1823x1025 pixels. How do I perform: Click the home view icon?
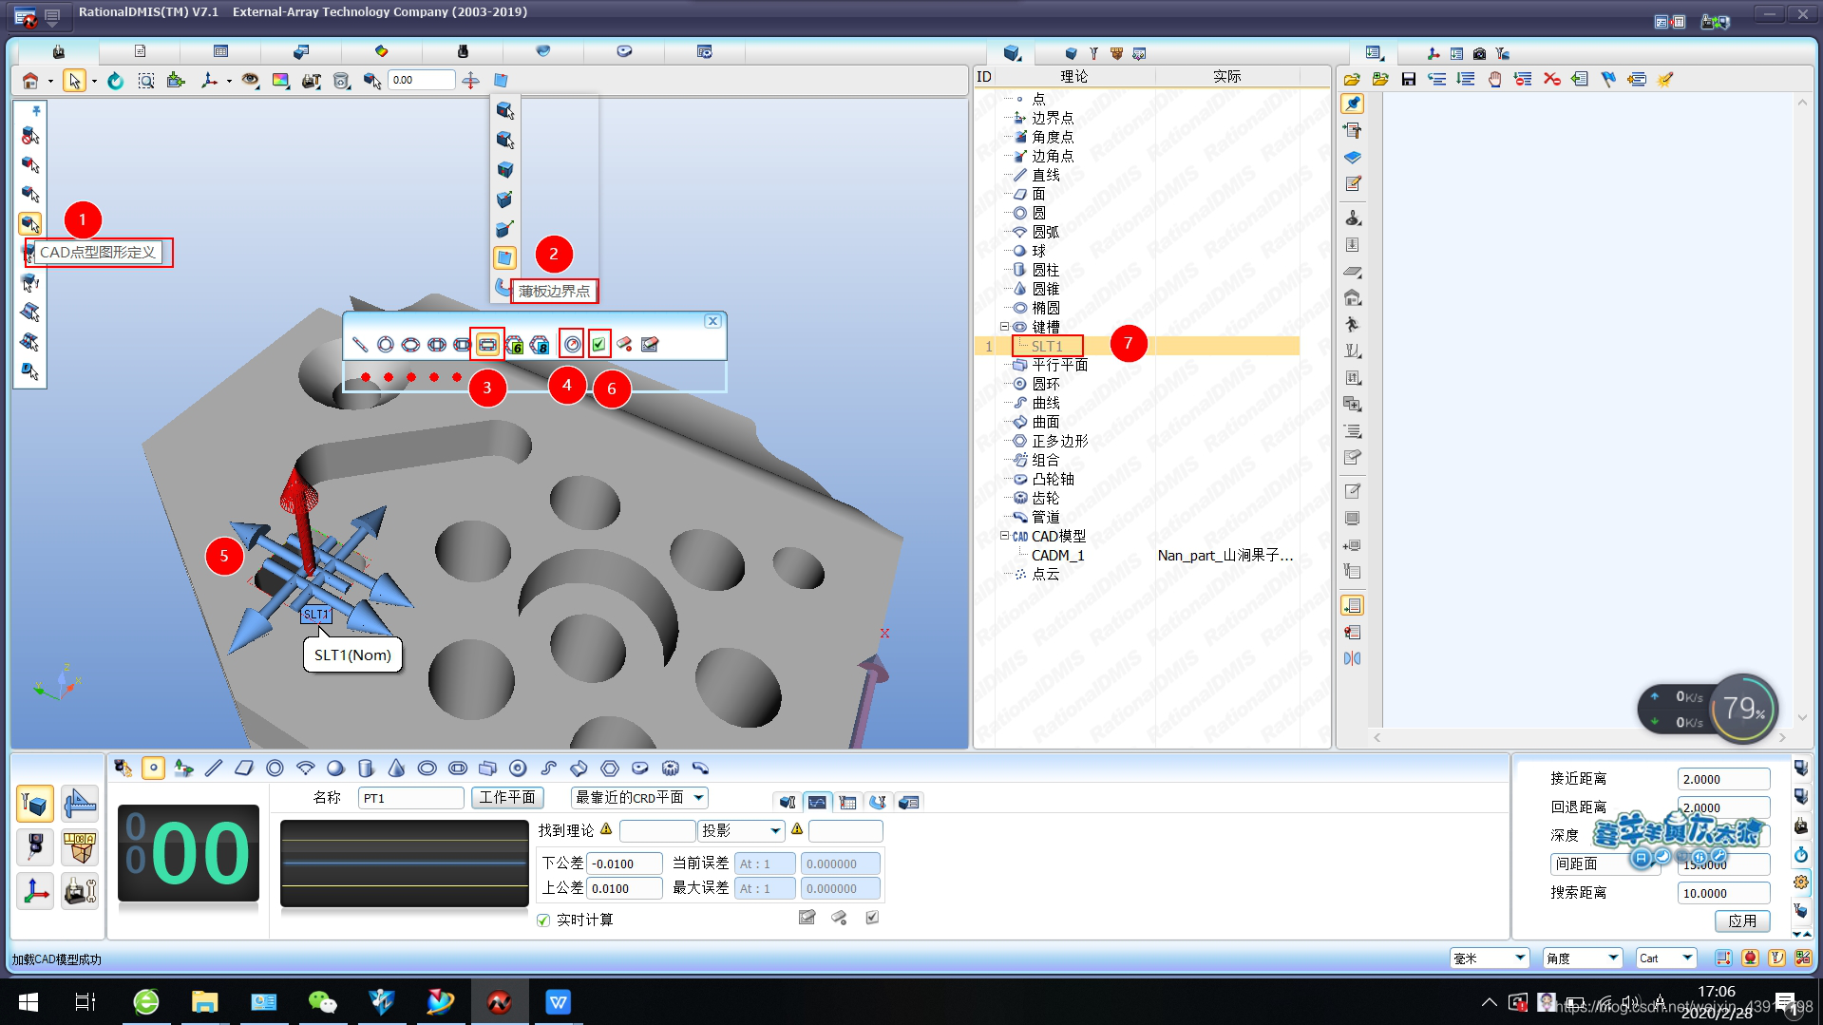click(30, 81)
